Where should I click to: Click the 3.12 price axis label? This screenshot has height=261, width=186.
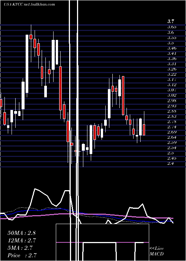(x=172, y=85)
